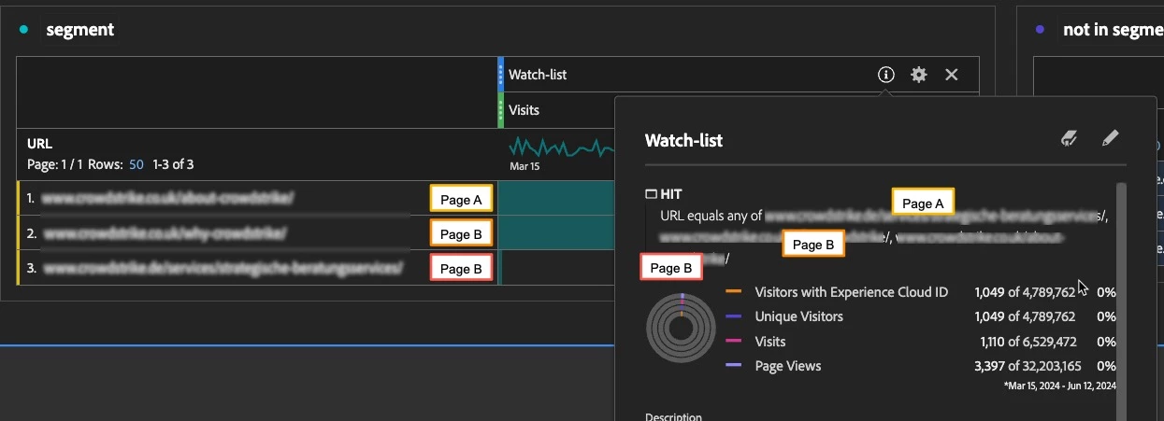This screenshot has height=421, width=1164.
Task: Click the orange Experience Cloud ID legend swatch
Action: (x=734, y=292)
